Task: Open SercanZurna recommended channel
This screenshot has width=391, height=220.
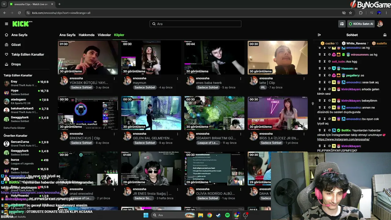Action: pyautogui.click(x=26, y=144)
